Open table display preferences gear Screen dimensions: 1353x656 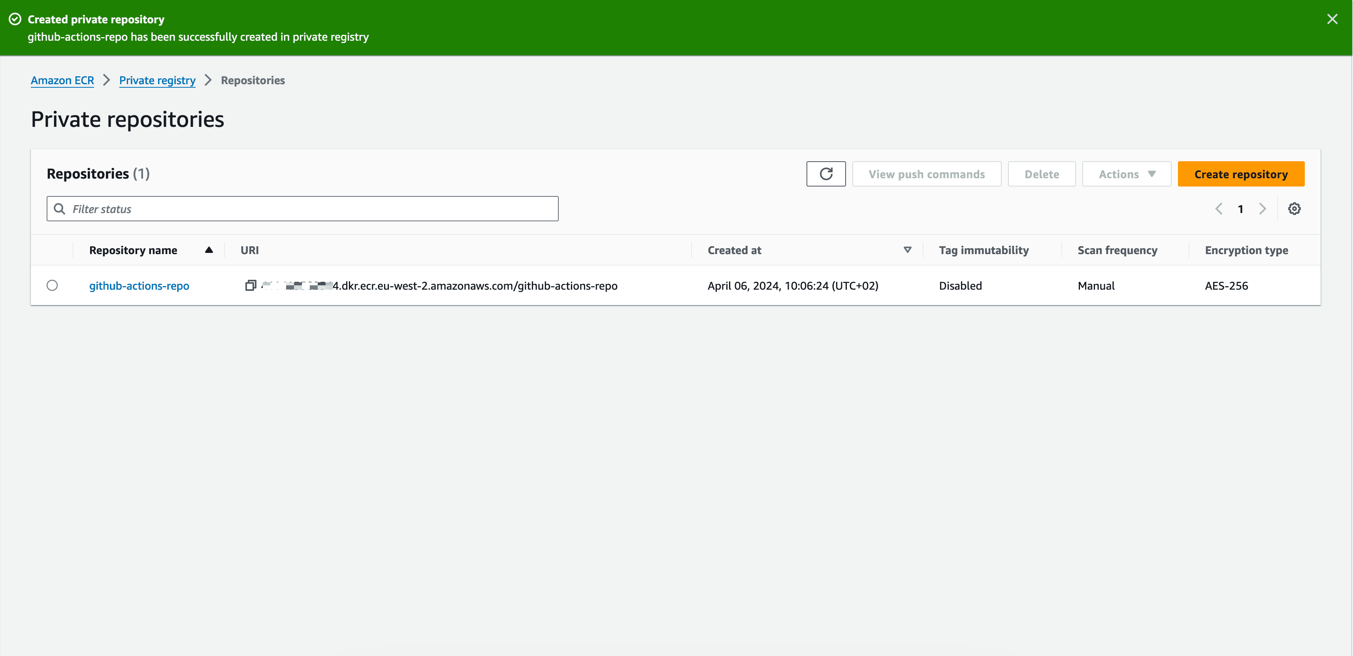pos(1294,209)
